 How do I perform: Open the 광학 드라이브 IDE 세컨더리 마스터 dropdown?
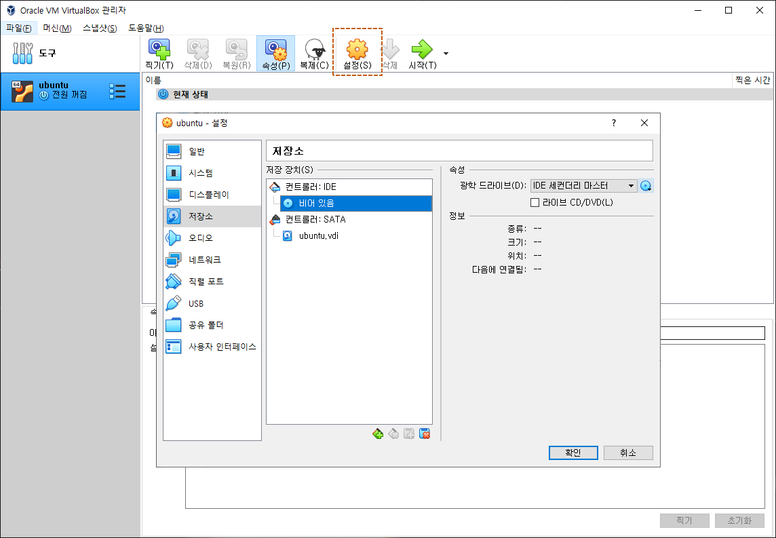(584, 186)
